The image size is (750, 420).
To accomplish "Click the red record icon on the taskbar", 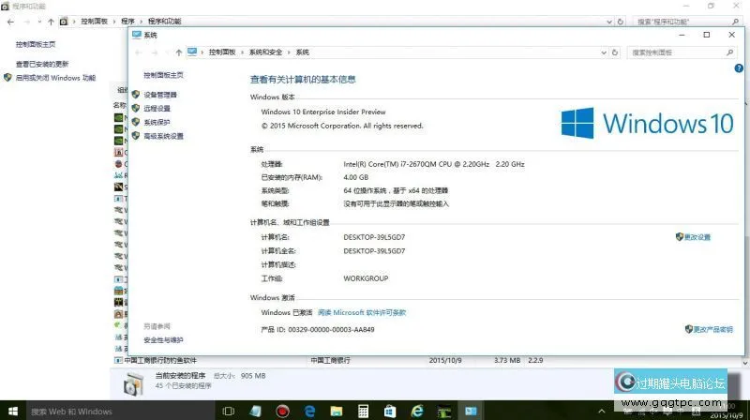I will pos(282,411).
